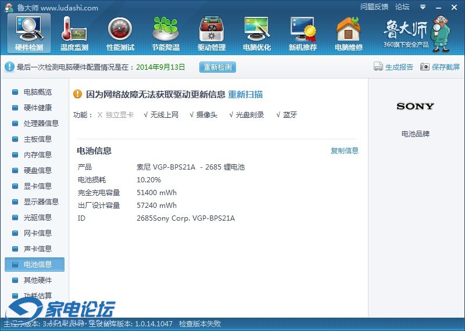Click the Sony battery brand logo
The height and width of the screenshot is (331, 465).
[415, 106]
